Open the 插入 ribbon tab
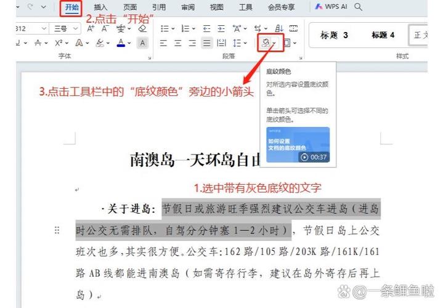Screen dimensions: 443x308 (100, 7)
